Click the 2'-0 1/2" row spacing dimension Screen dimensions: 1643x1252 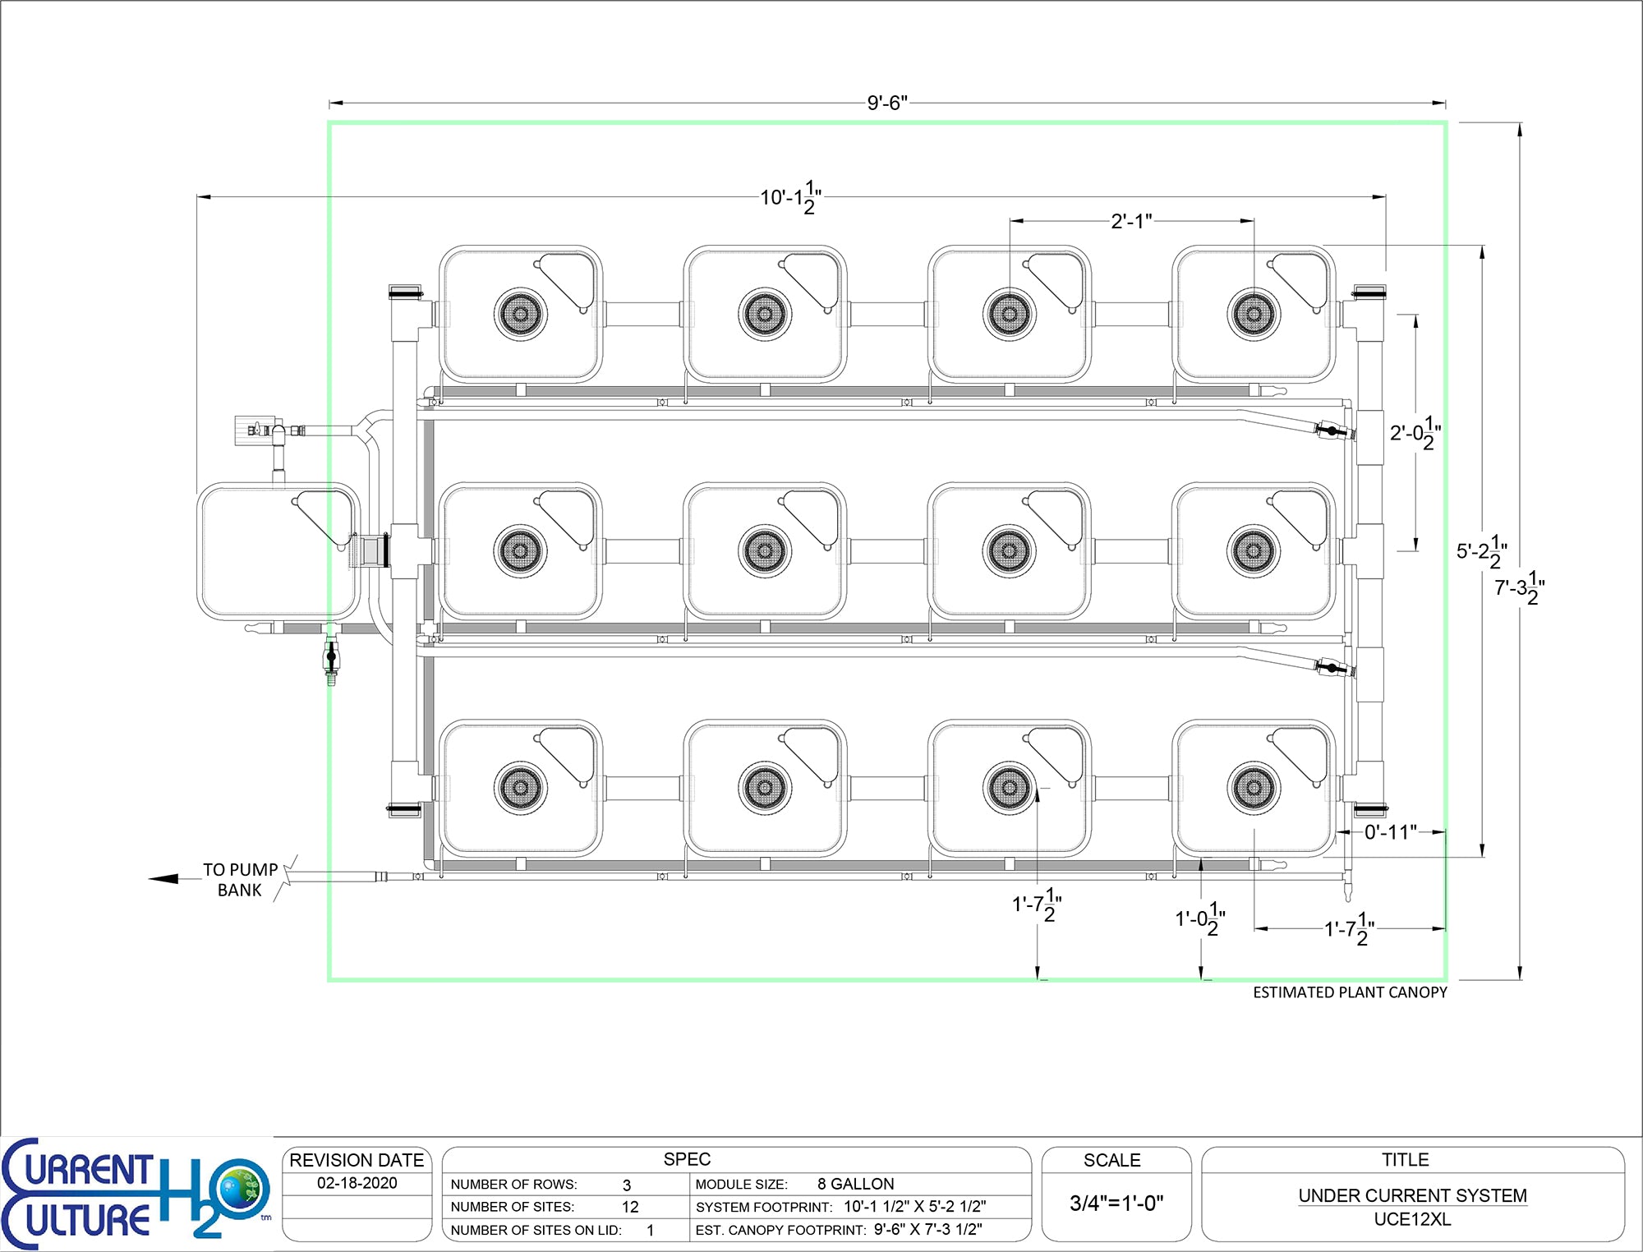1415,433
